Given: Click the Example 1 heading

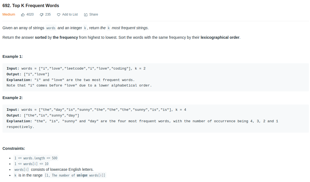Looking at the screenshot, I should pyautogui.click(x=12, y=57).
